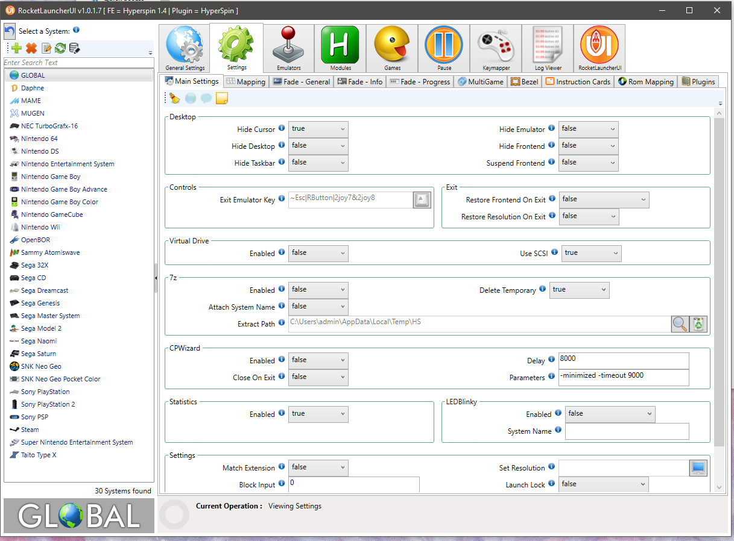
Task: Click the CPWizard Delay field
Action: click(x=624, y=360)
